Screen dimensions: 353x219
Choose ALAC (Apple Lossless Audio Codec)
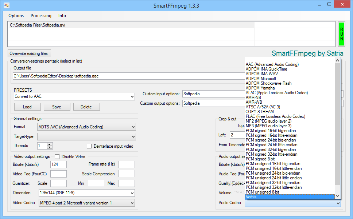click(290, 93)
